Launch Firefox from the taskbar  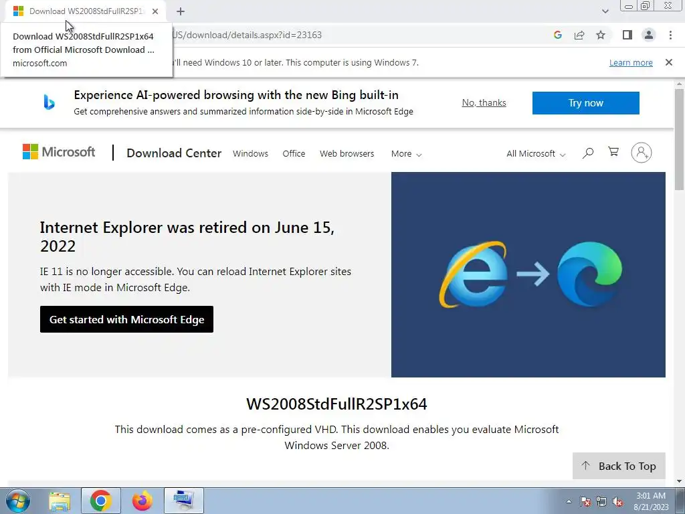(142, 501)
